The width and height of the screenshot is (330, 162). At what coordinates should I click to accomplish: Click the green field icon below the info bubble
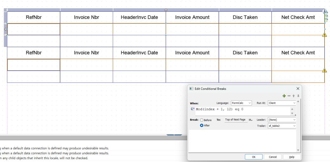(x=326, y=16)
